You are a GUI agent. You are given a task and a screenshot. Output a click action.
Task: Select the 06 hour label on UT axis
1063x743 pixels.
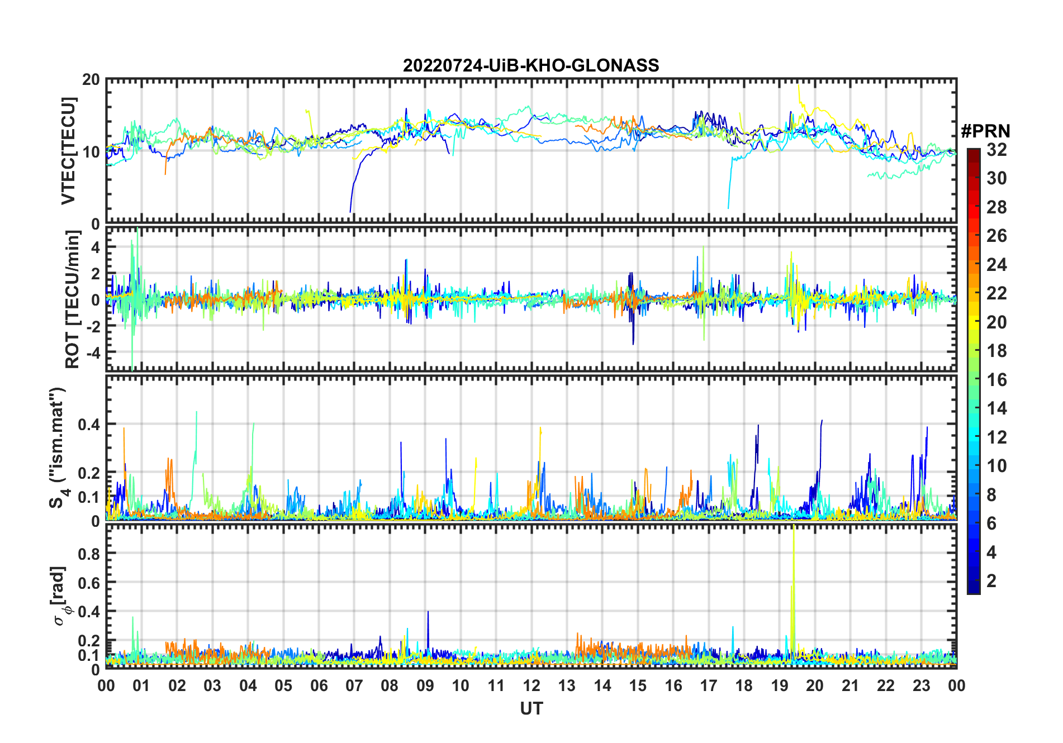click(319, 686)
